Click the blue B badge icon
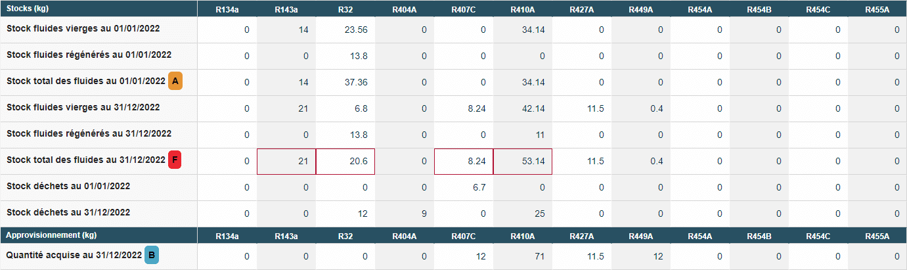This screenshot has height=270, width=907. click(x=152, y=256)
